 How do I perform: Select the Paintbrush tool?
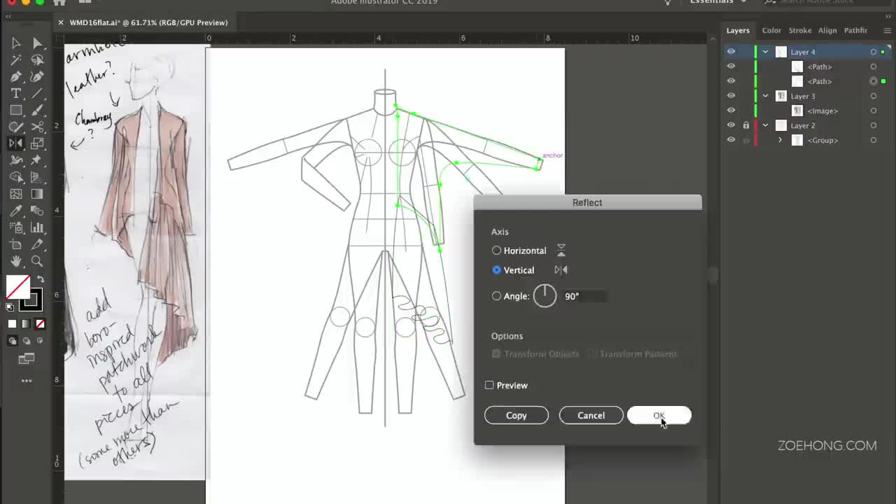tap(37, 111)
